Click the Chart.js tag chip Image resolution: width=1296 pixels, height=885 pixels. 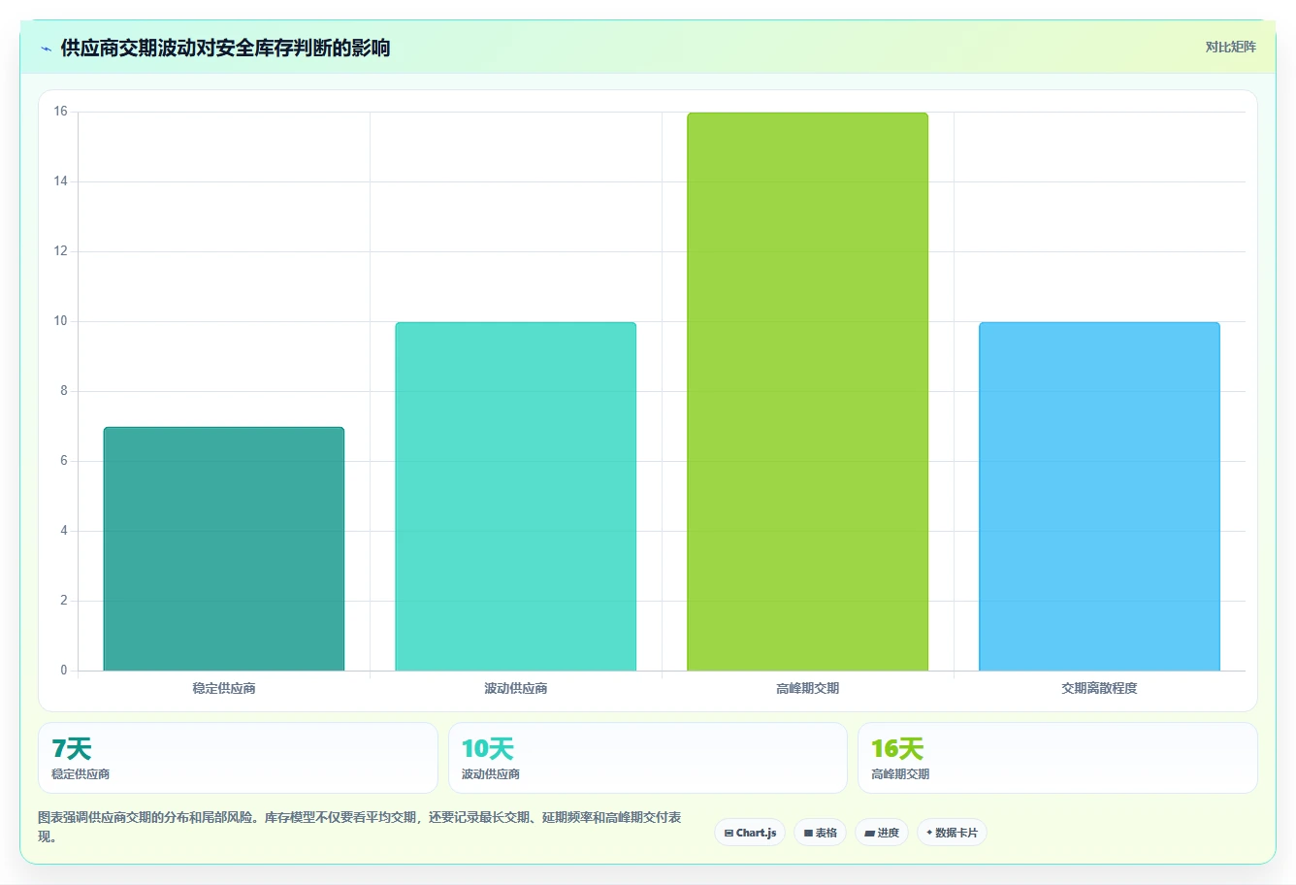pos(750,833)
